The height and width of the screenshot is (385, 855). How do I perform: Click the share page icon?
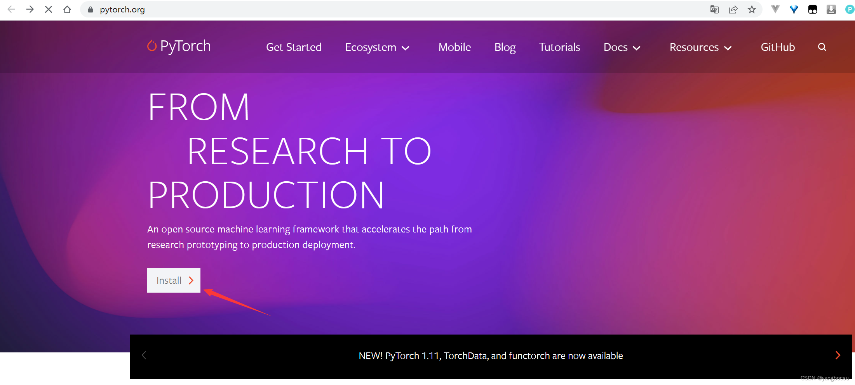(x=733, y=9)
